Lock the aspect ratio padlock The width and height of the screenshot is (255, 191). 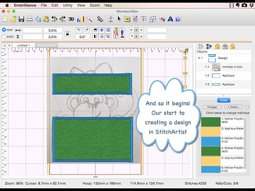(x=67, y=33)
